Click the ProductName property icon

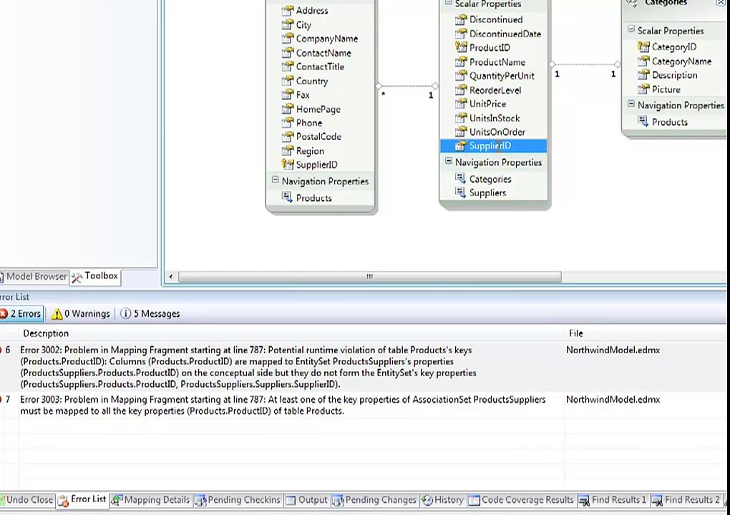[x=461, y=62]
